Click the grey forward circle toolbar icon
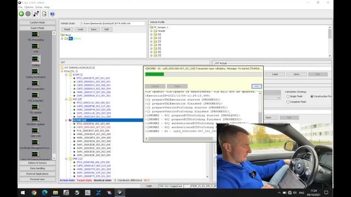The width and height of the screenshot is (351, 197). click(28, 14)
